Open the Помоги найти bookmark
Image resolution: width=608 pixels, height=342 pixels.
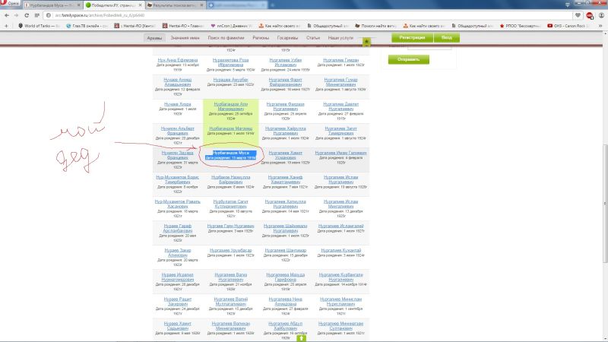click(x=375, y=26)
